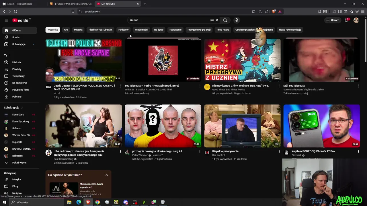Open the Brave Rewards triangle icon

280,11
